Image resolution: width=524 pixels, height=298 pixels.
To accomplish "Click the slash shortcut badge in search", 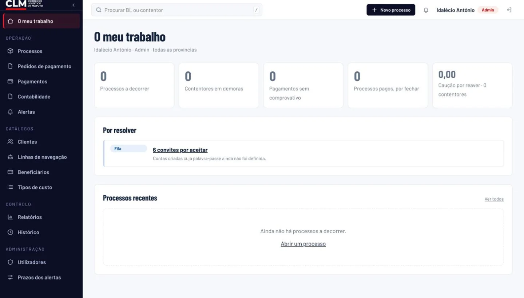I will pyautogui.click(x=256, y=10).
